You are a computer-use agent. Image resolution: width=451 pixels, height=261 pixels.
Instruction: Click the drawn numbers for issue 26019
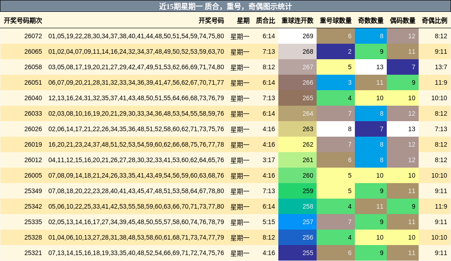tap(136, 144)
